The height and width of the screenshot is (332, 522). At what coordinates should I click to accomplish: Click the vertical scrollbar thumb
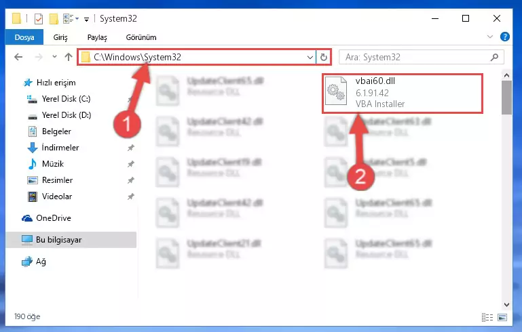pyautogui.click(x=506, y=98)
